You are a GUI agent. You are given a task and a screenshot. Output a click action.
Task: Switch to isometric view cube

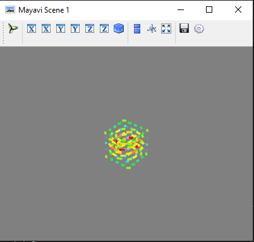point(119,28)
